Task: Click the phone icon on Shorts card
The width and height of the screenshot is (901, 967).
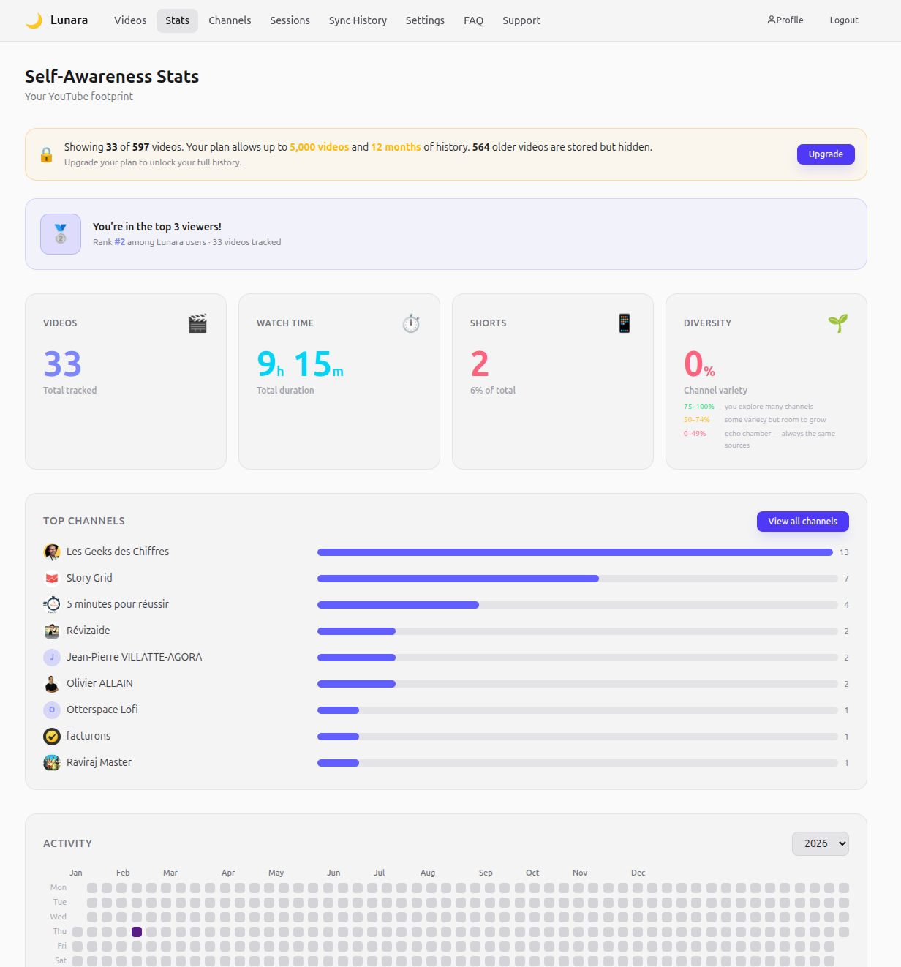Action: coord(625,323)
